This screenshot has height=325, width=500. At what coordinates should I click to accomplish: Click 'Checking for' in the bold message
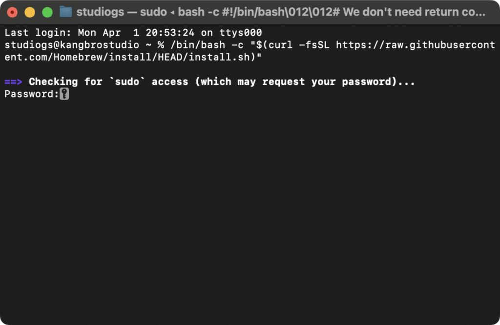pos(66,82)
